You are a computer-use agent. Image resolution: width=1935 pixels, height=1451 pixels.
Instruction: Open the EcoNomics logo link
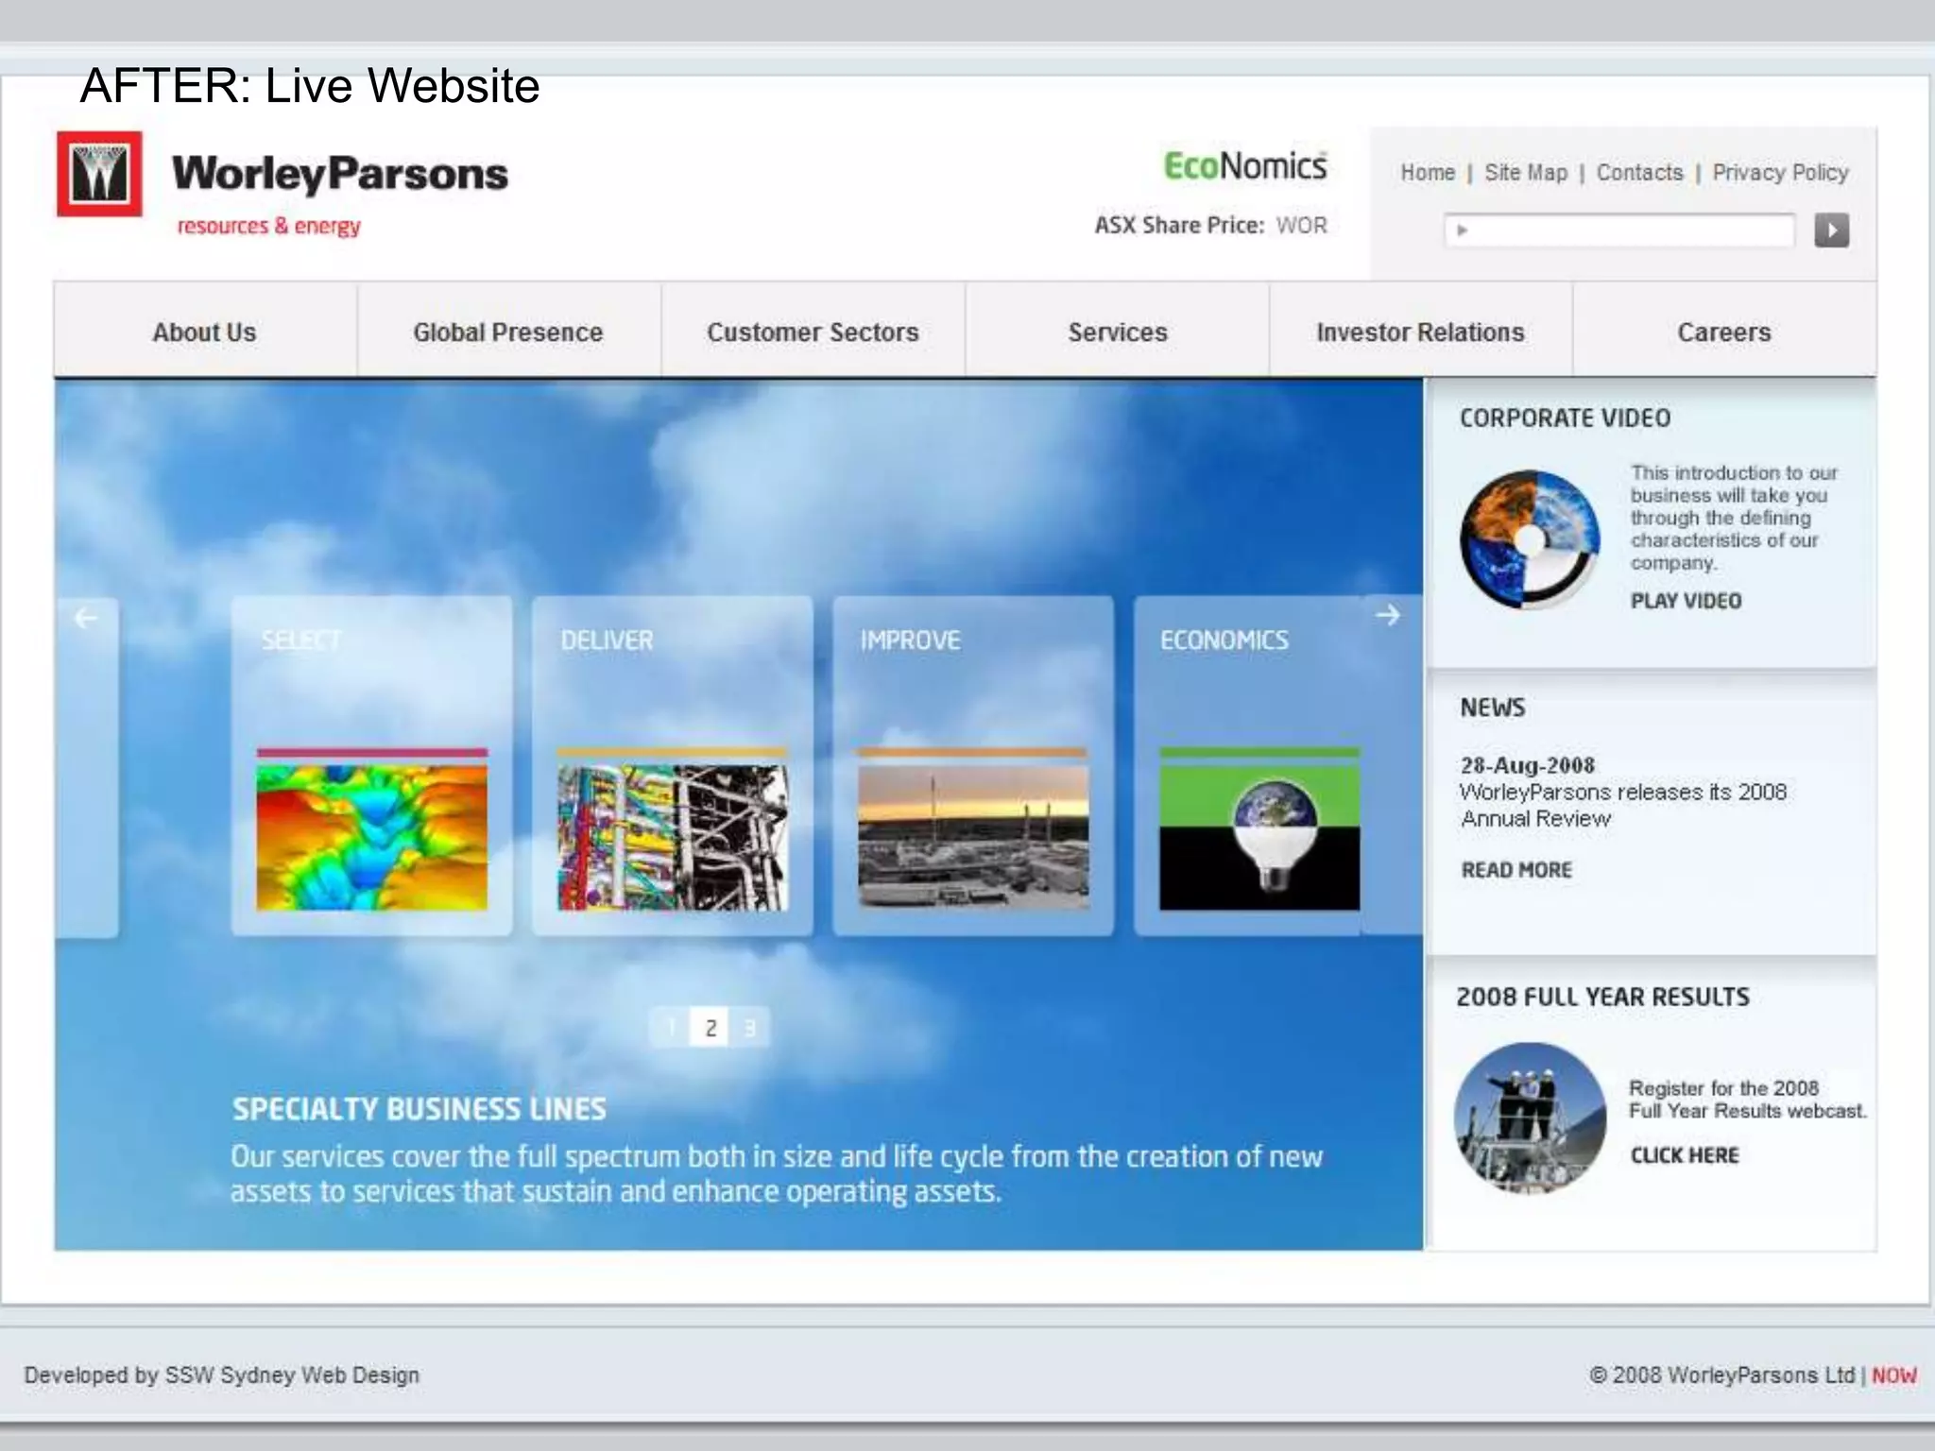1245,166
